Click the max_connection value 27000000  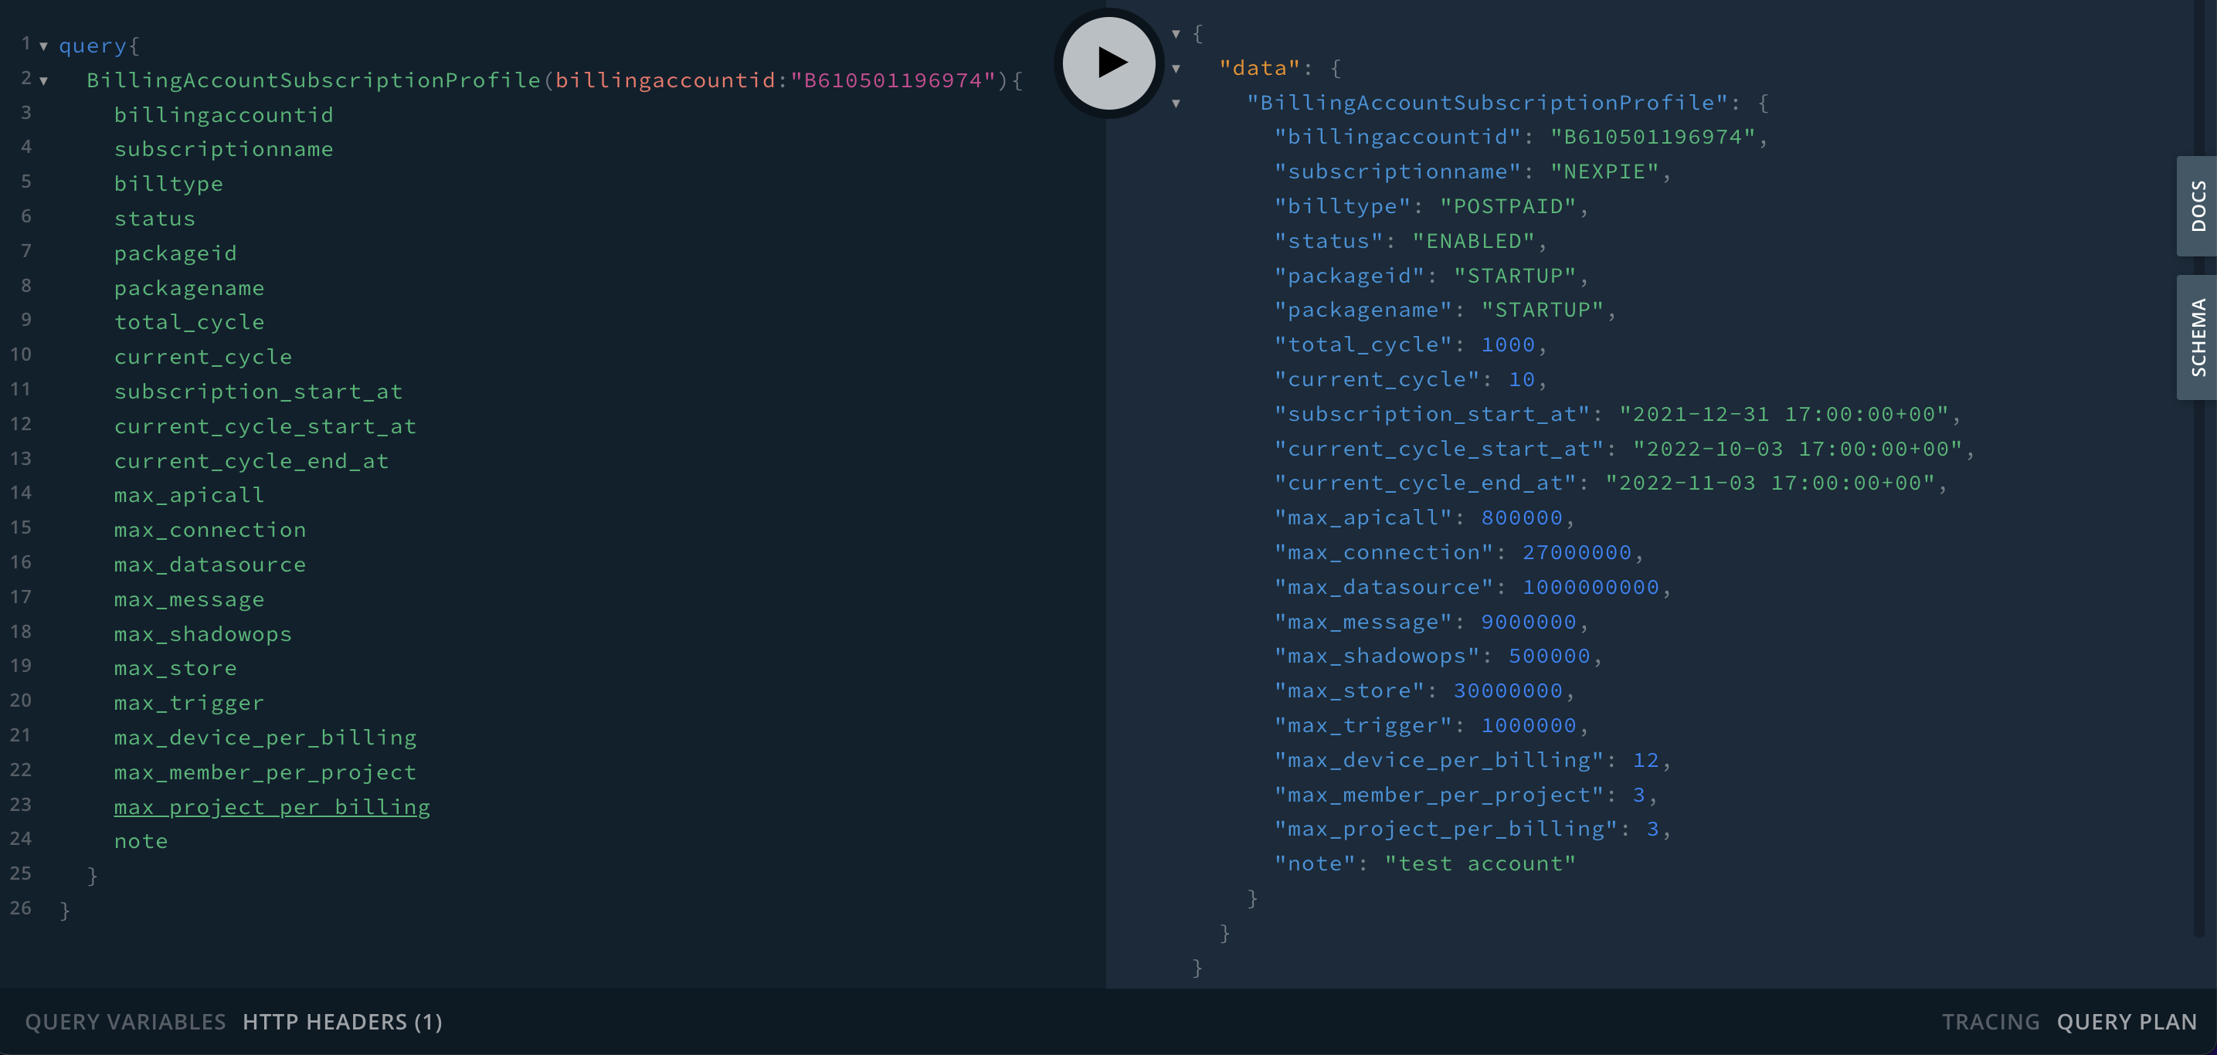1577,552
